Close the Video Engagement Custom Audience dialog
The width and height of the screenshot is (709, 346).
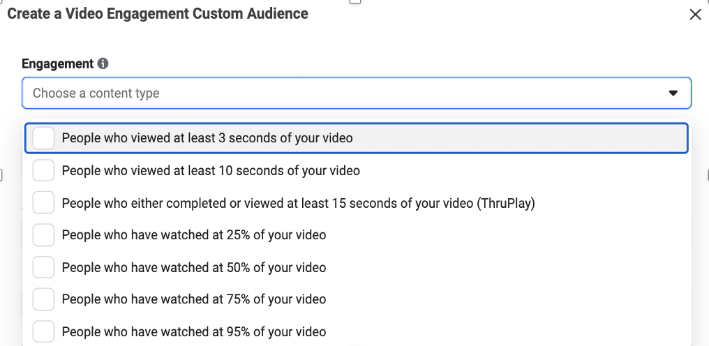click(695, 15)
